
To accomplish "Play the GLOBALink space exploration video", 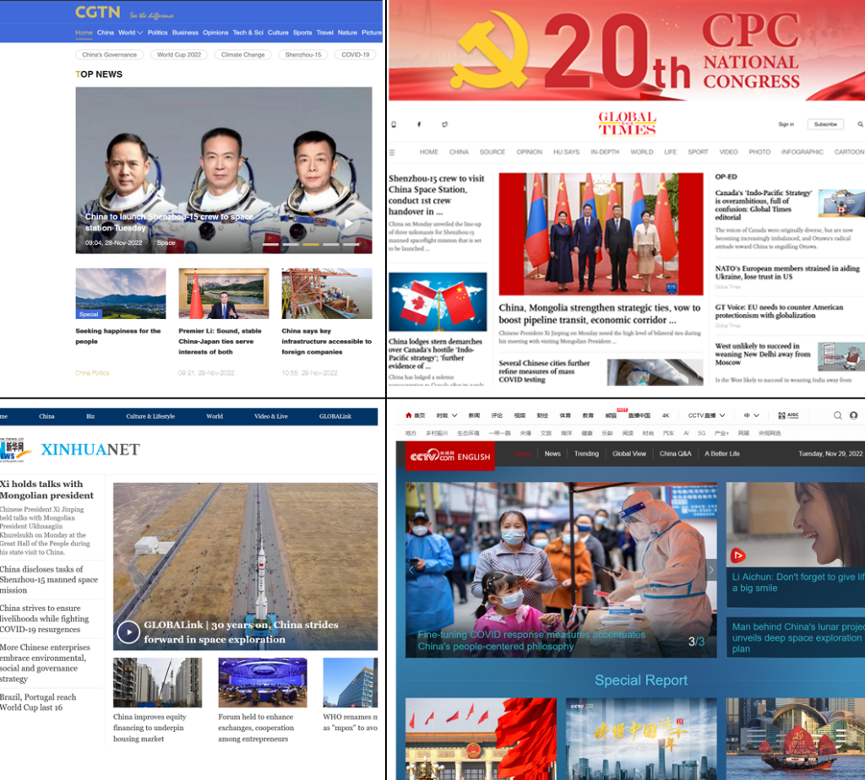I will [128, 631].
